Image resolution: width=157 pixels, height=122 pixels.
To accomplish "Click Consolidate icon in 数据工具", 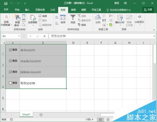I will coord(111,16).
